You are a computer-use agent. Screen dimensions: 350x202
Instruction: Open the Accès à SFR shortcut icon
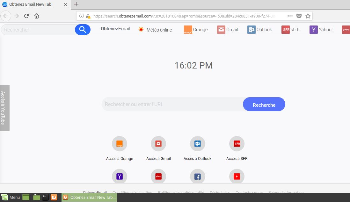click(237, 144)
